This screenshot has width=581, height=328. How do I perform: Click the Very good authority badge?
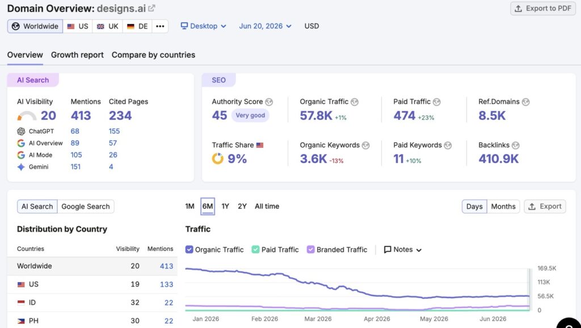pos(250,116)
